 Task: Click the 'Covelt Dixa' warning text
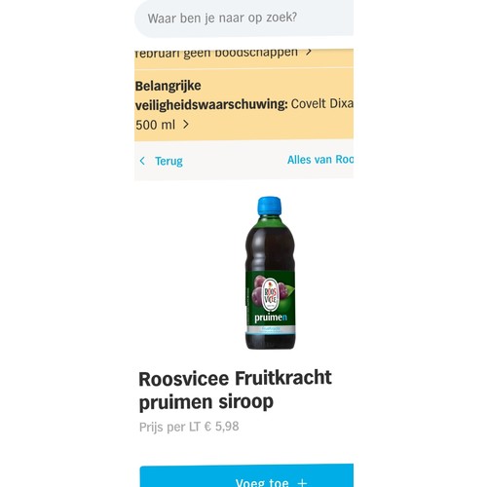point(321,103)
